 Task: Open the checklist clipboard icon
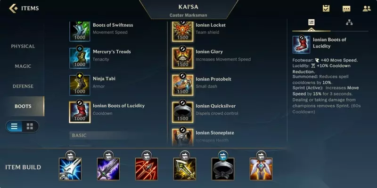coord(326,8)
